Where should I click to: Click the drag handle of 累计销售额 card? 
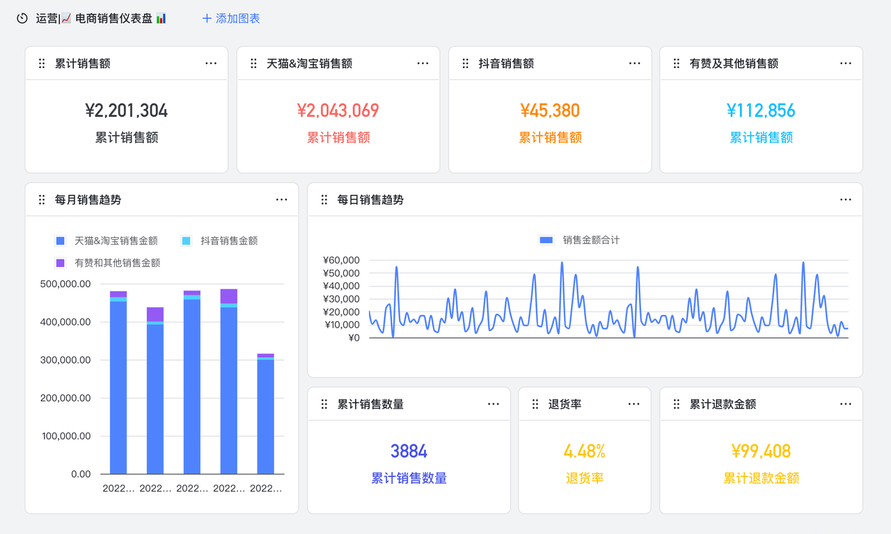[42, 63]
